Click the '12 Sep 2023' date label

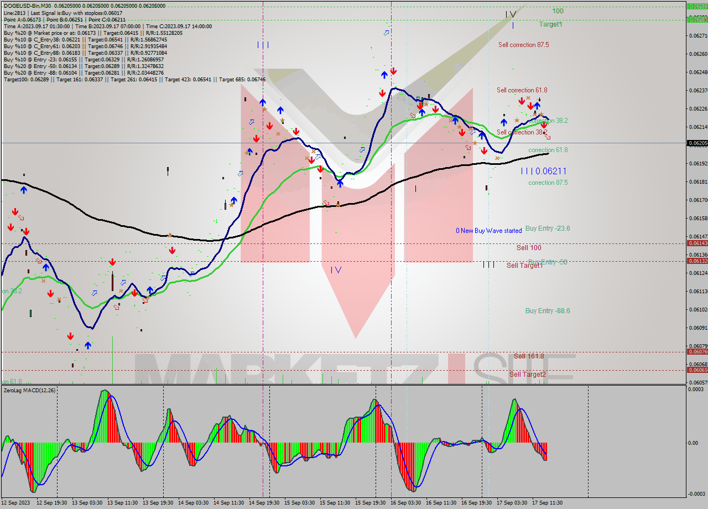[14, 503]
